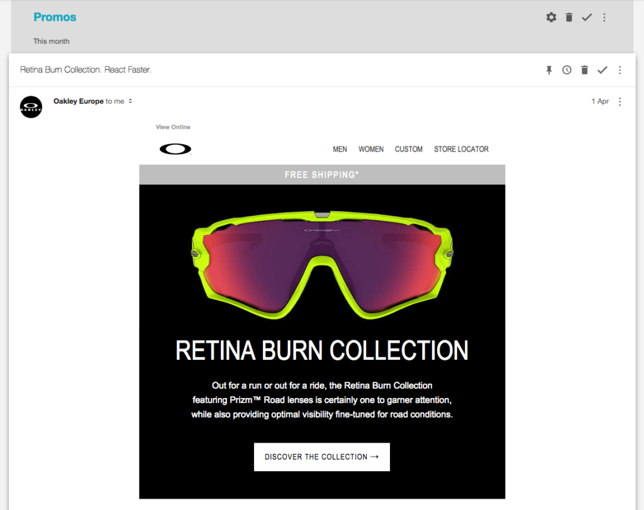Delete all Promos with trash icon

pyautogui.click(x=569, y=17)
